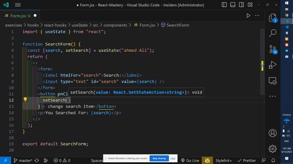
Task: Open the Run and Debug view
Action: tap(273, 65)
